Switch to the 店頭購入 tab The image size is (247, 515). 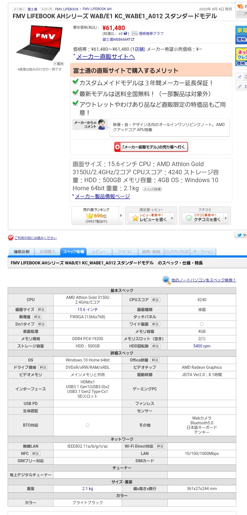pos(48,252)
